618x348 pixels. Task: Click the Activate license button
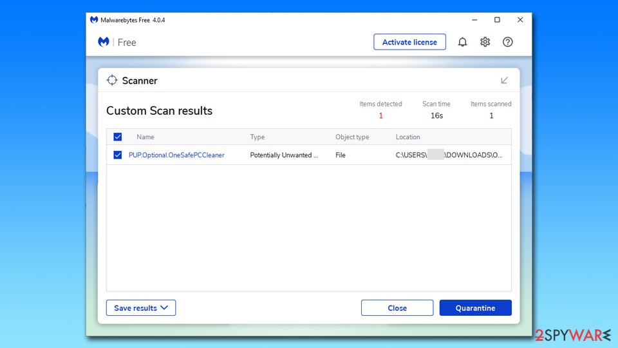click(x=409, y=42)
